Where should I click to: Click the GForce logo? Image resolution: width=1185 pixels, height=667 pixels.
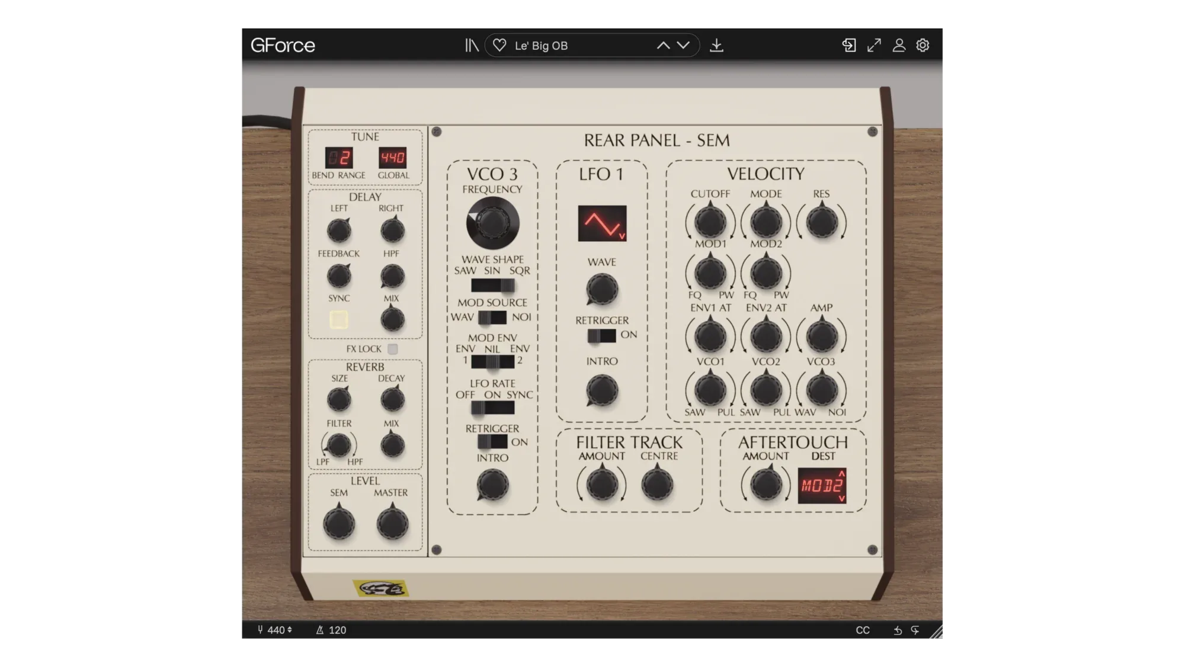(283, 46)
